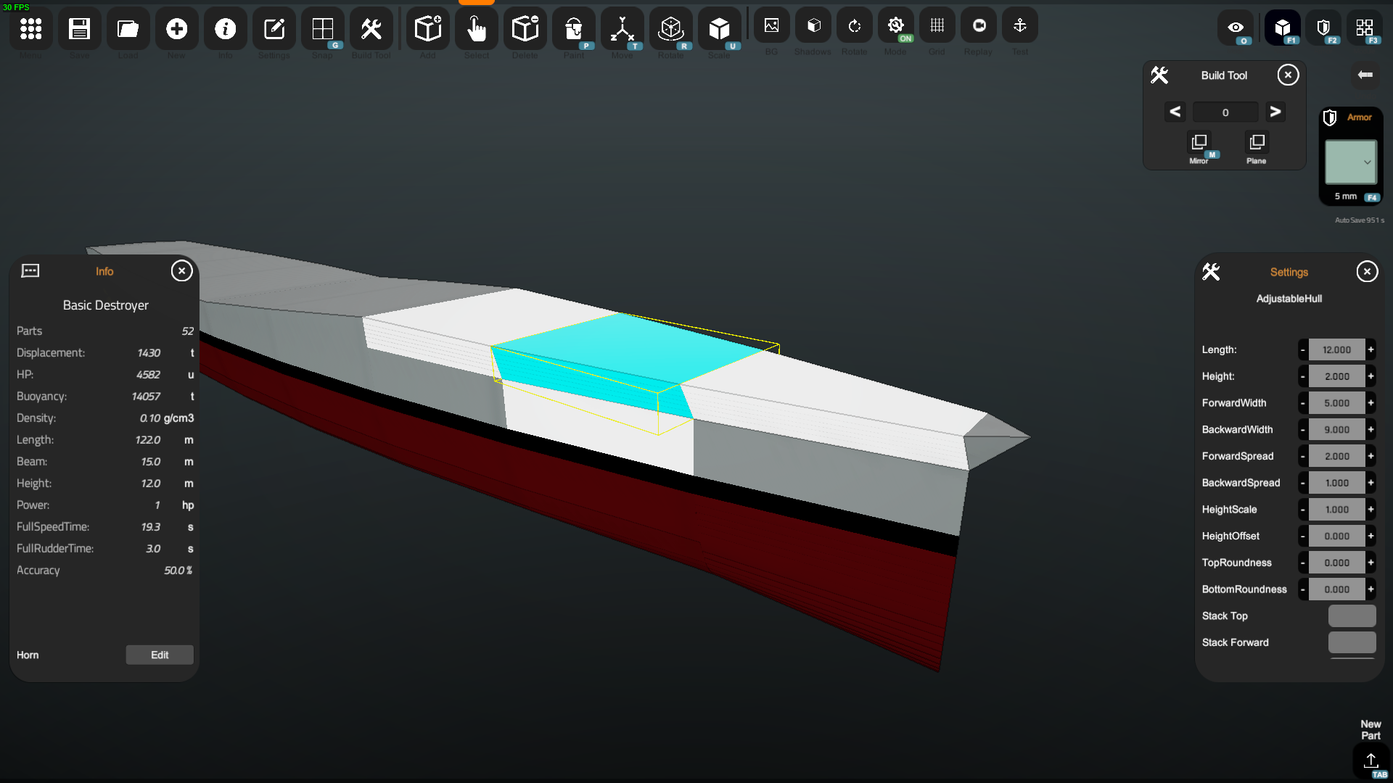Activate the Move tool
Image resolution: width=1393 pixels, height=783 pixels.
point(622,29)
